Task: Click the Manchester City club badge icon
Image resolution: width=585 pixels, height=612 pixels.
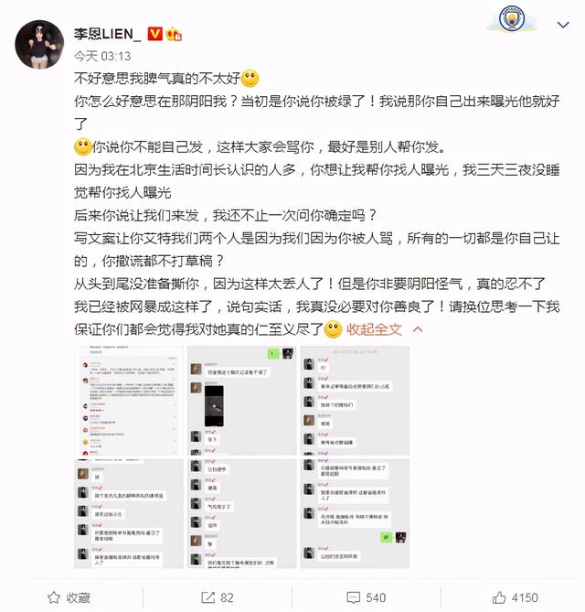Action: [x=512, y=18]
